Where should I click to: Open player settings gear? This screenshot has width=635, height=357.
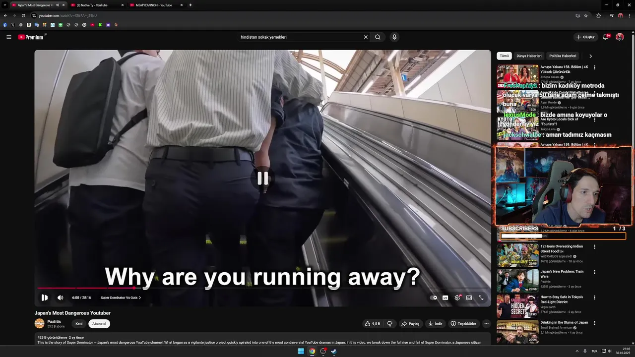point(457,297)
